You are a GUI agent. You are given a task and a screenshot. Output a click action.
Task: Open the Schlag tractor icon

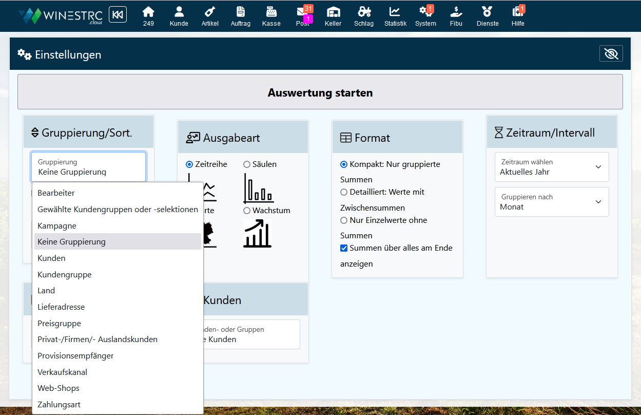click(364, 16)
